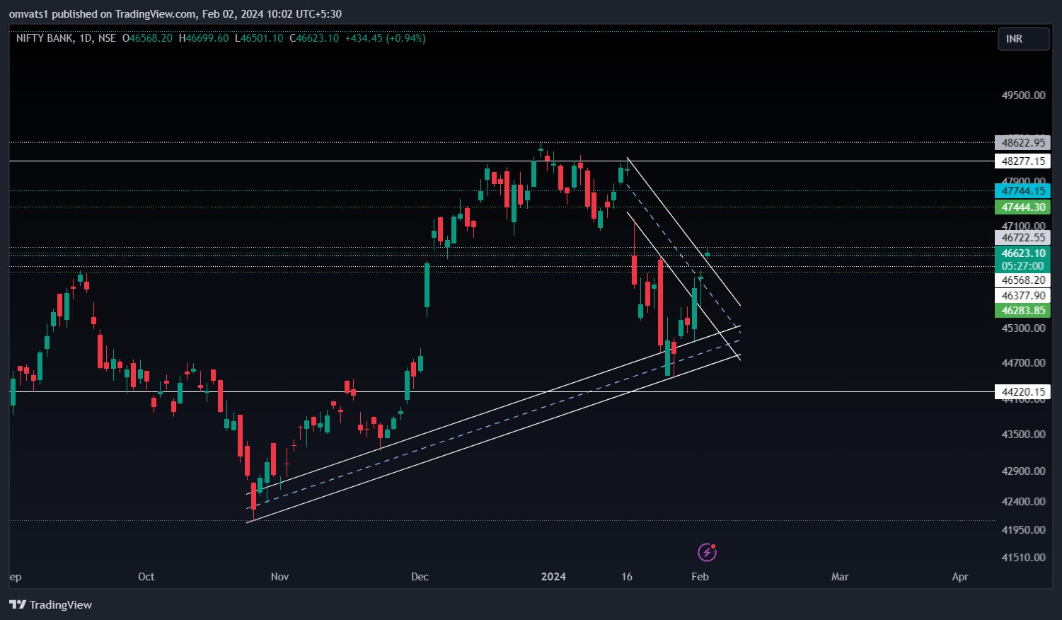
Task: Click the low value L46501.10 in legend
Action: pyautogui.click(x=259, y=38)
